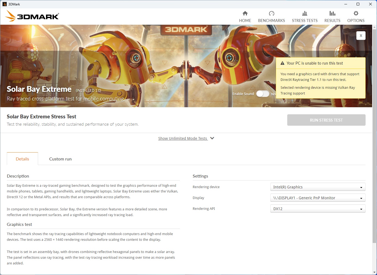This screenshot has width=377, height=275.
Task: Click the Graphics test heading
Action: coord(19,224)
